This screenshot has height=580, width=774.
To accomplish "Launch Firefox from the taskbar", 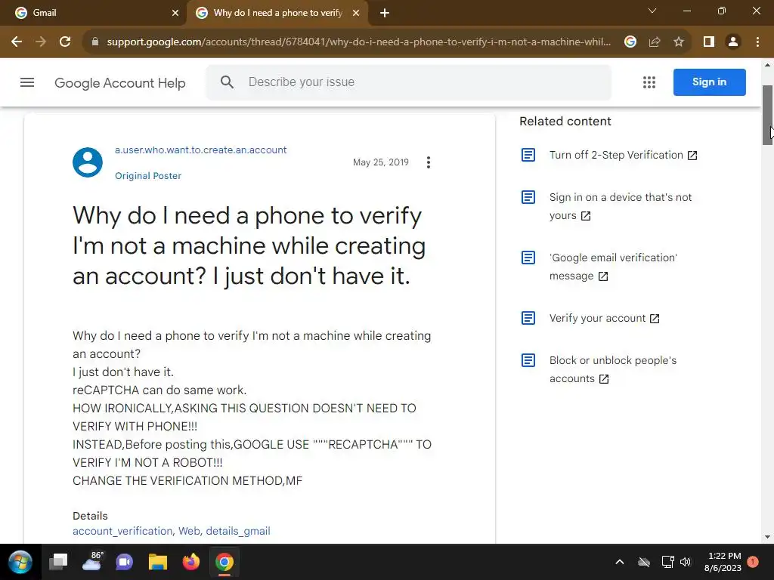I will tap(191, 562).
